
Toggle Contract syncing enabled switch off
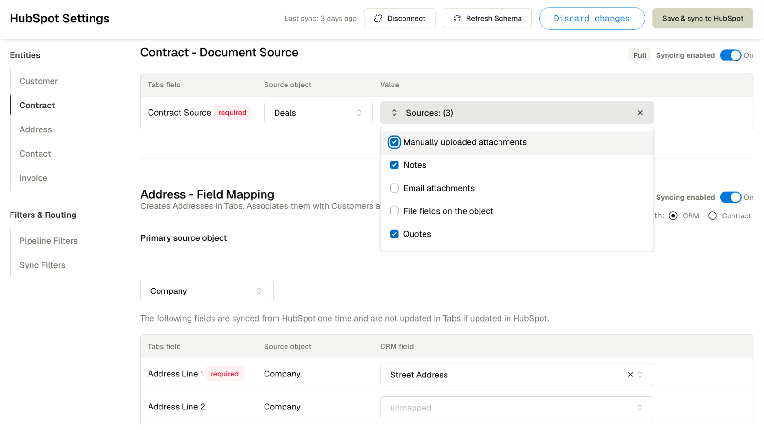[x=731, y=55]
